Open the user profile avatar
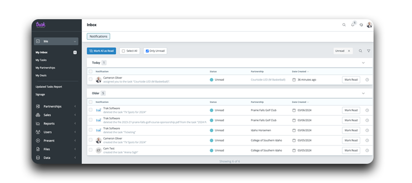 coord(369,25)
